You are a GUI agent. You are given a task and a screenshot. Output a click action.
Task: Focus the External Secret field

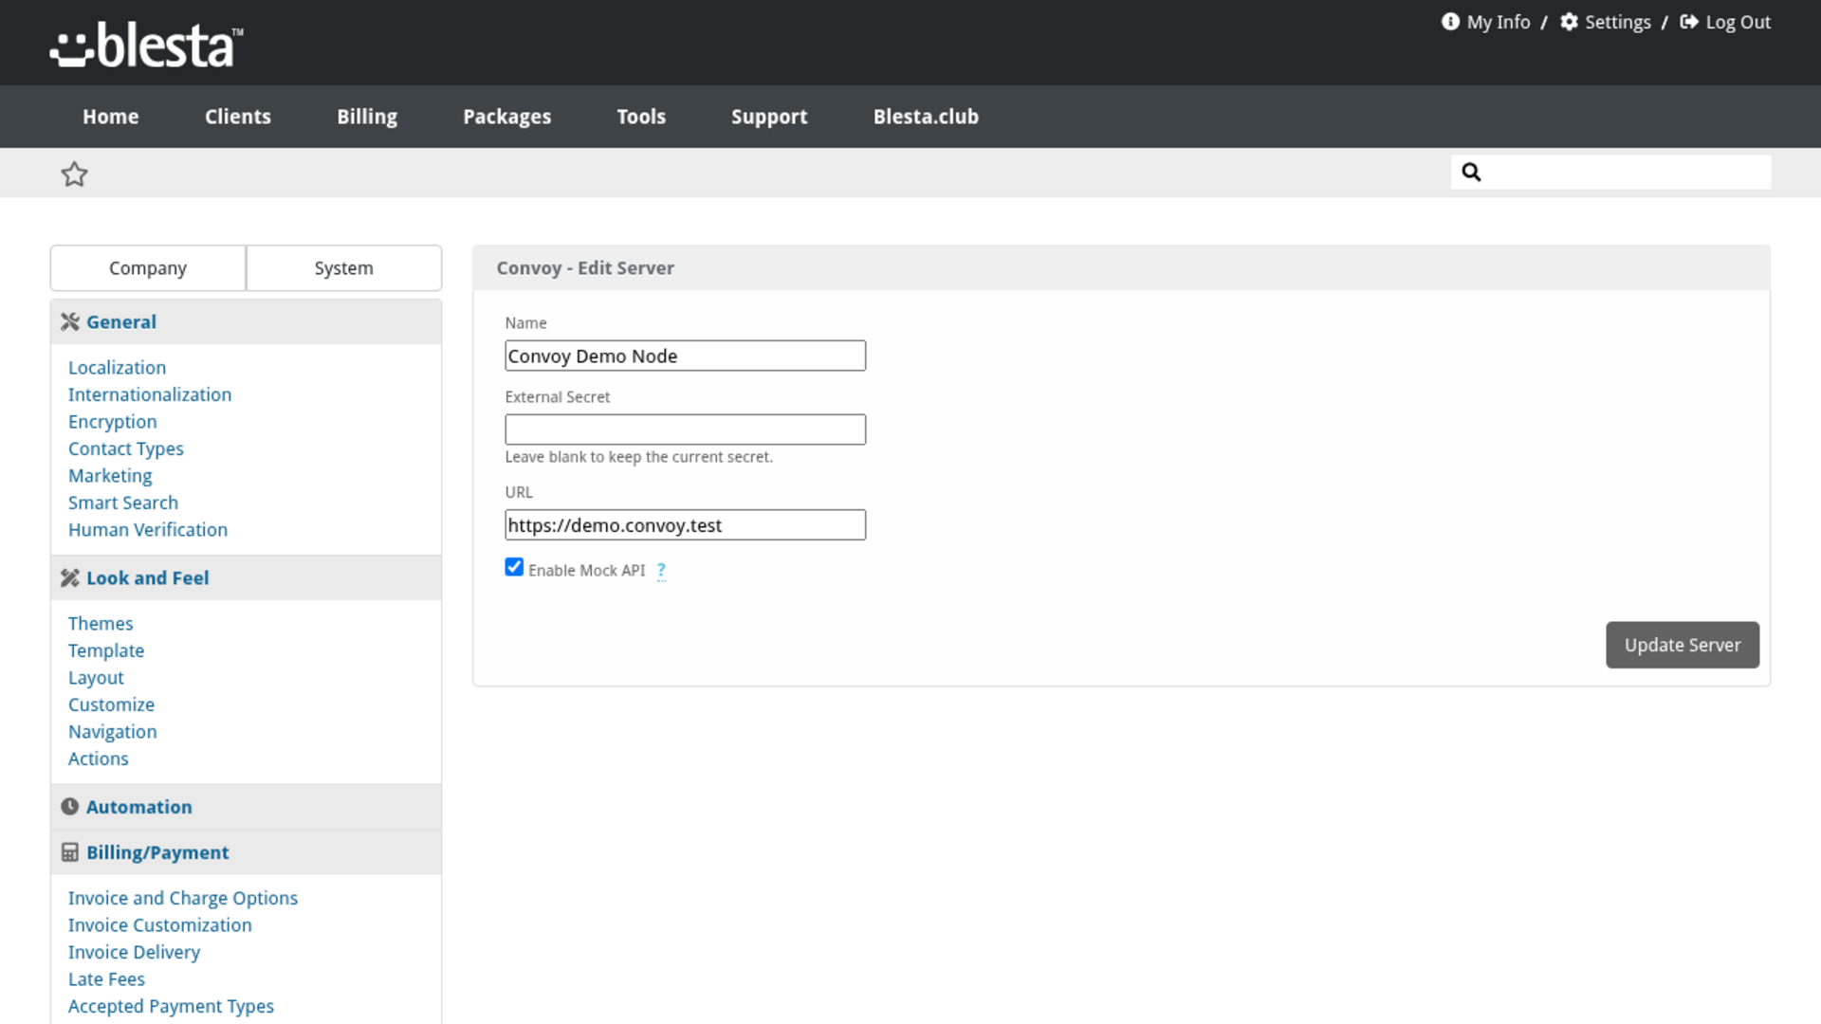pos(685,430)
